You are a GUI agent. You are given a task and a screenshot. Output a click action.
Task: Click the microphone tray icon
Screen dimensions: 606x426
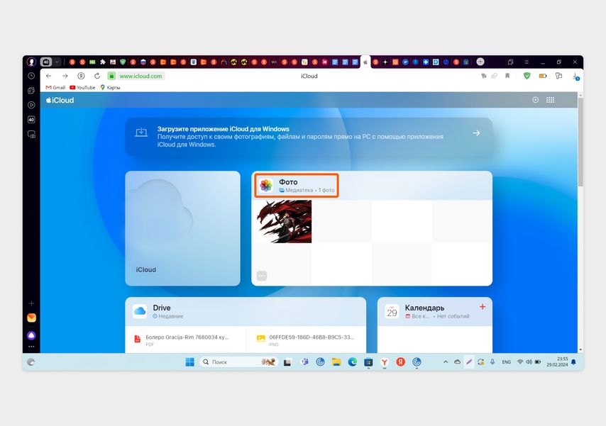[492, 362]
